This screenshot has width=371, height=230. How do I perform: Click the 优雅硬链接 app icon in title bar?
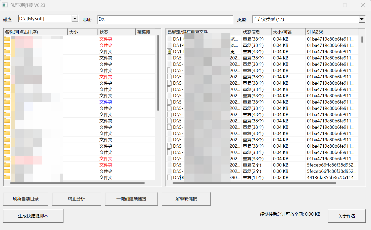point(5,5)
